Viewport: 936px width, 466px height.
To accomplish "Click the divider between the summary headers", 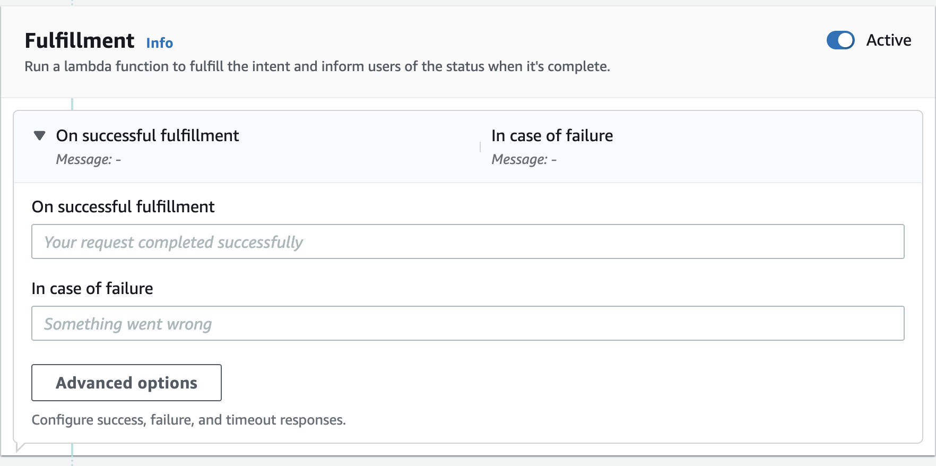I will click(x=480, y=147).
